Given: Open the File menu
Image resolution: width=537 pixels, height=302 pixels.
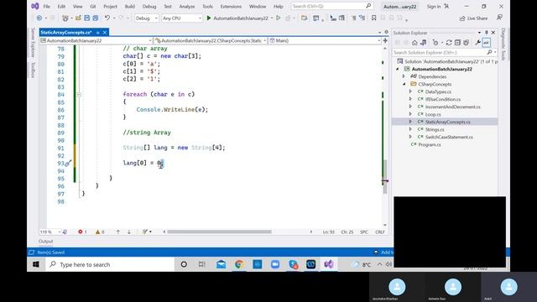Looking at the screenshot, I should point(47,7).
